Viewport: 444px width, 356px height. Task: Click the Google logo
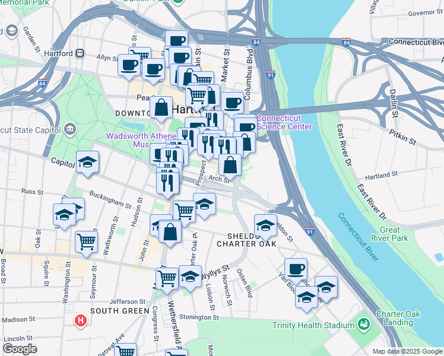20,349
